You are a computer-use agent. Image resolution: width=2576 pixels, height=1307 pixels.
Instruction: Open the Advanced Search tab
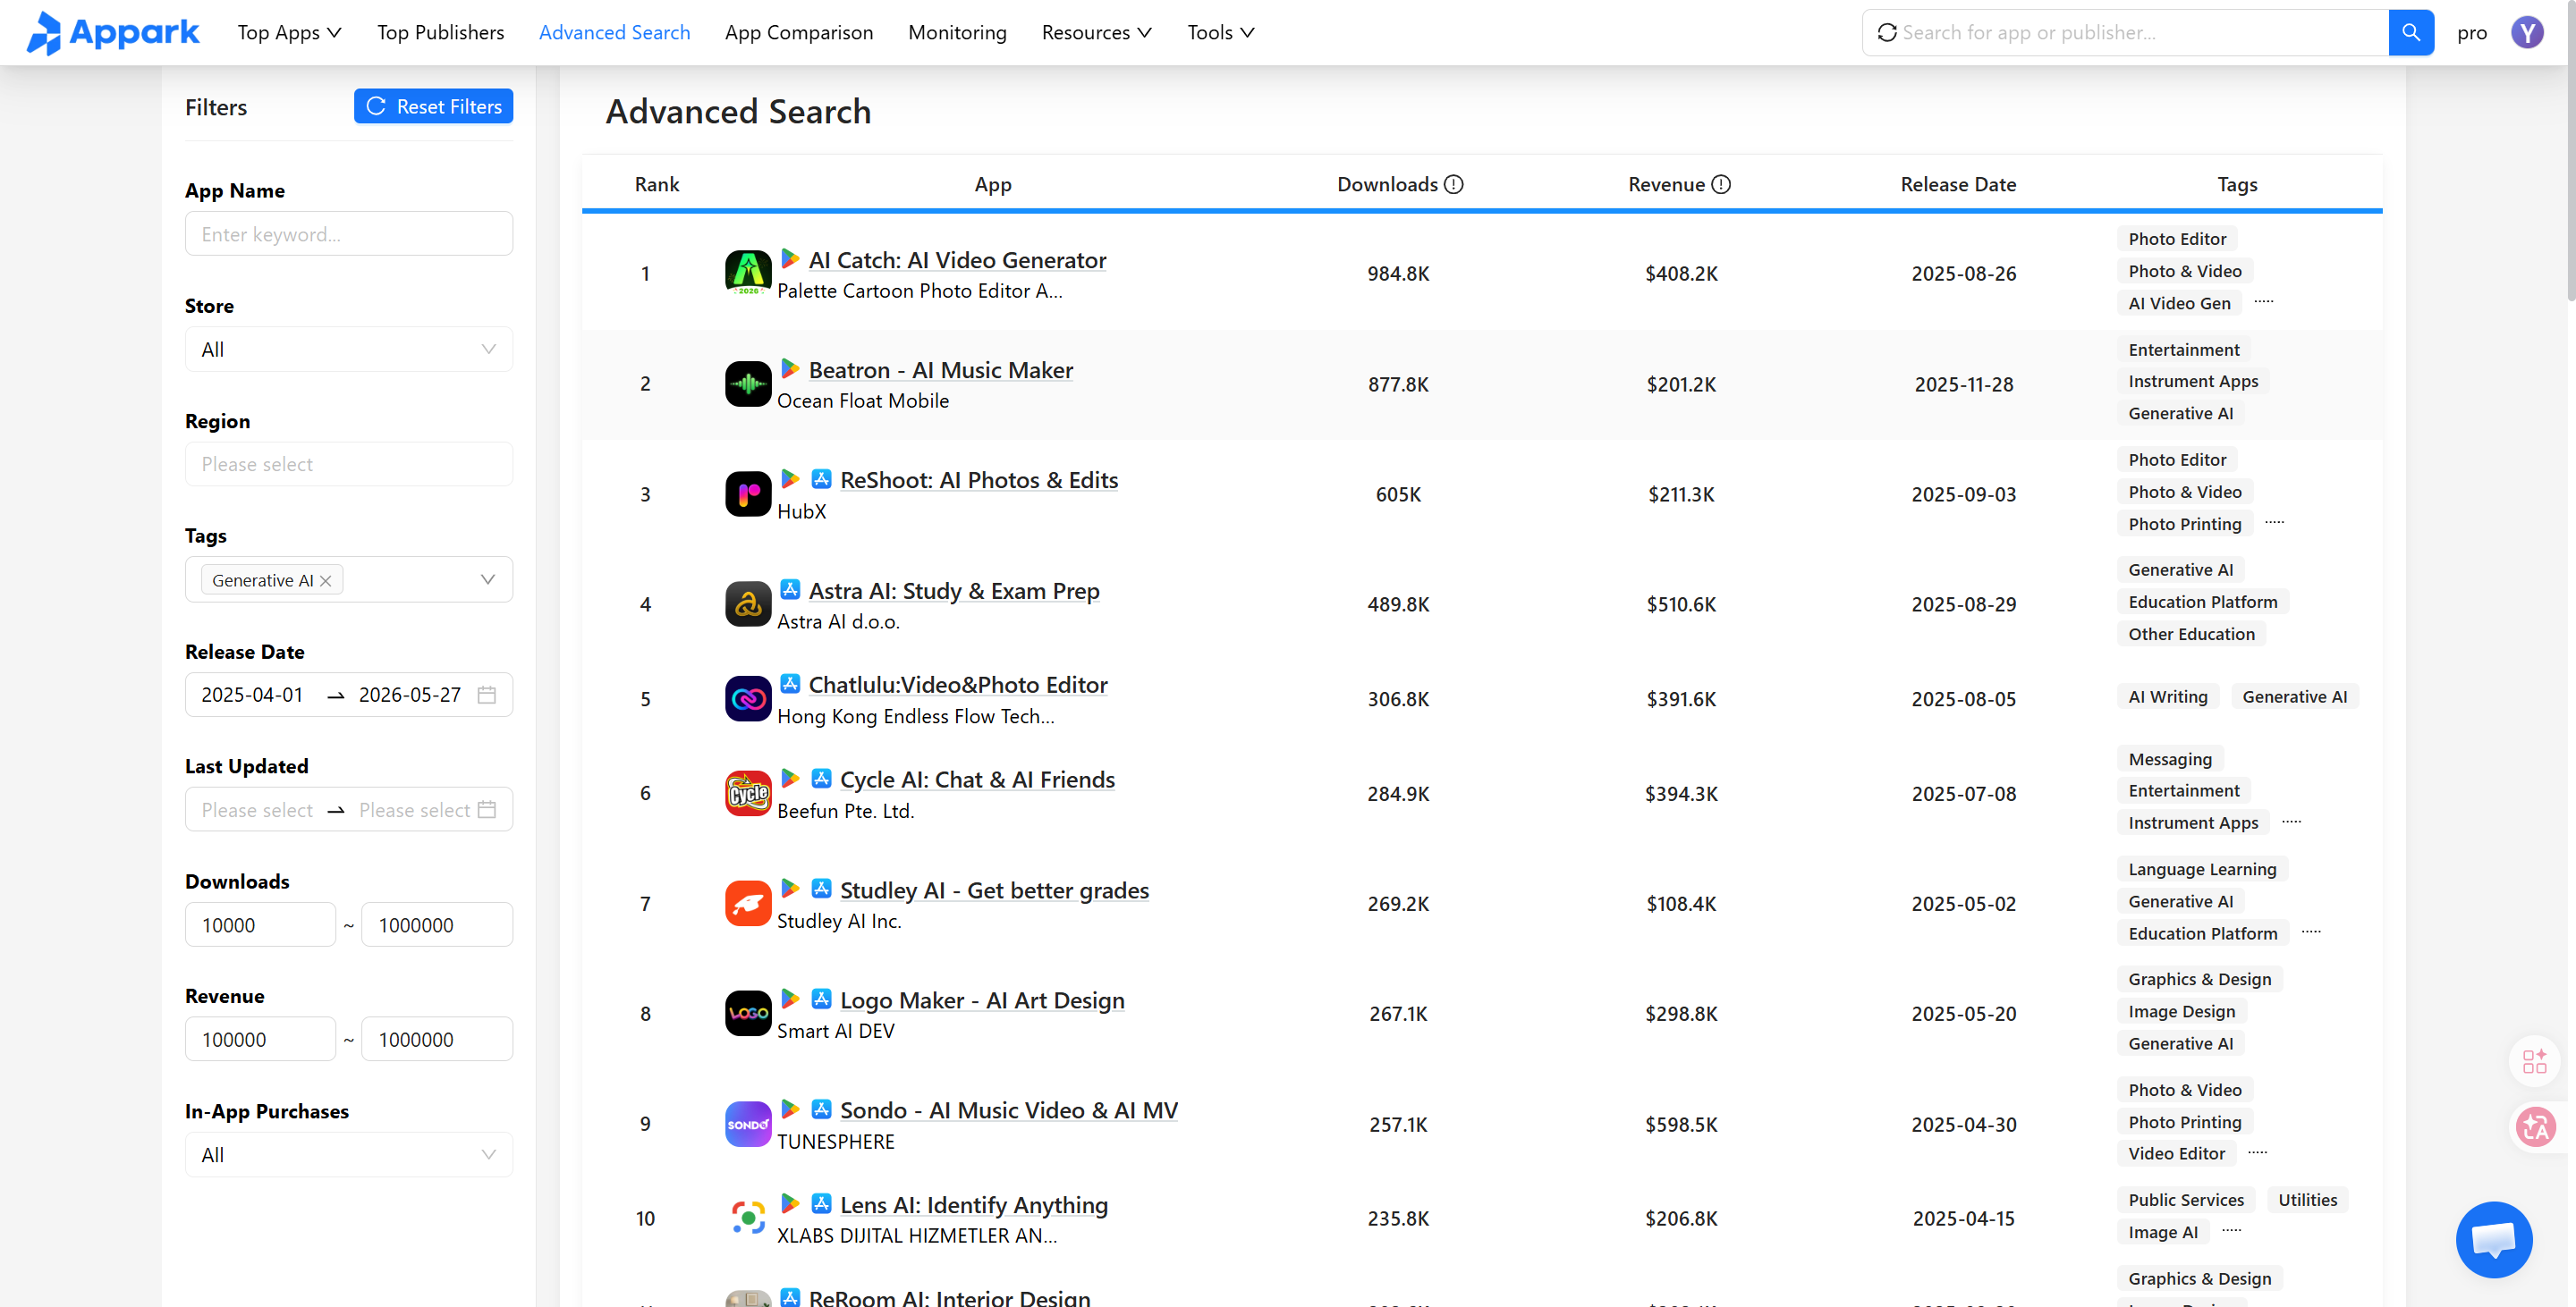point(614,33)
